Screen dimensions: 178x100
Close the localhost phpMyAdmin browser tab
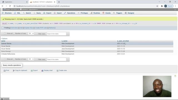[x=55, y=2]
